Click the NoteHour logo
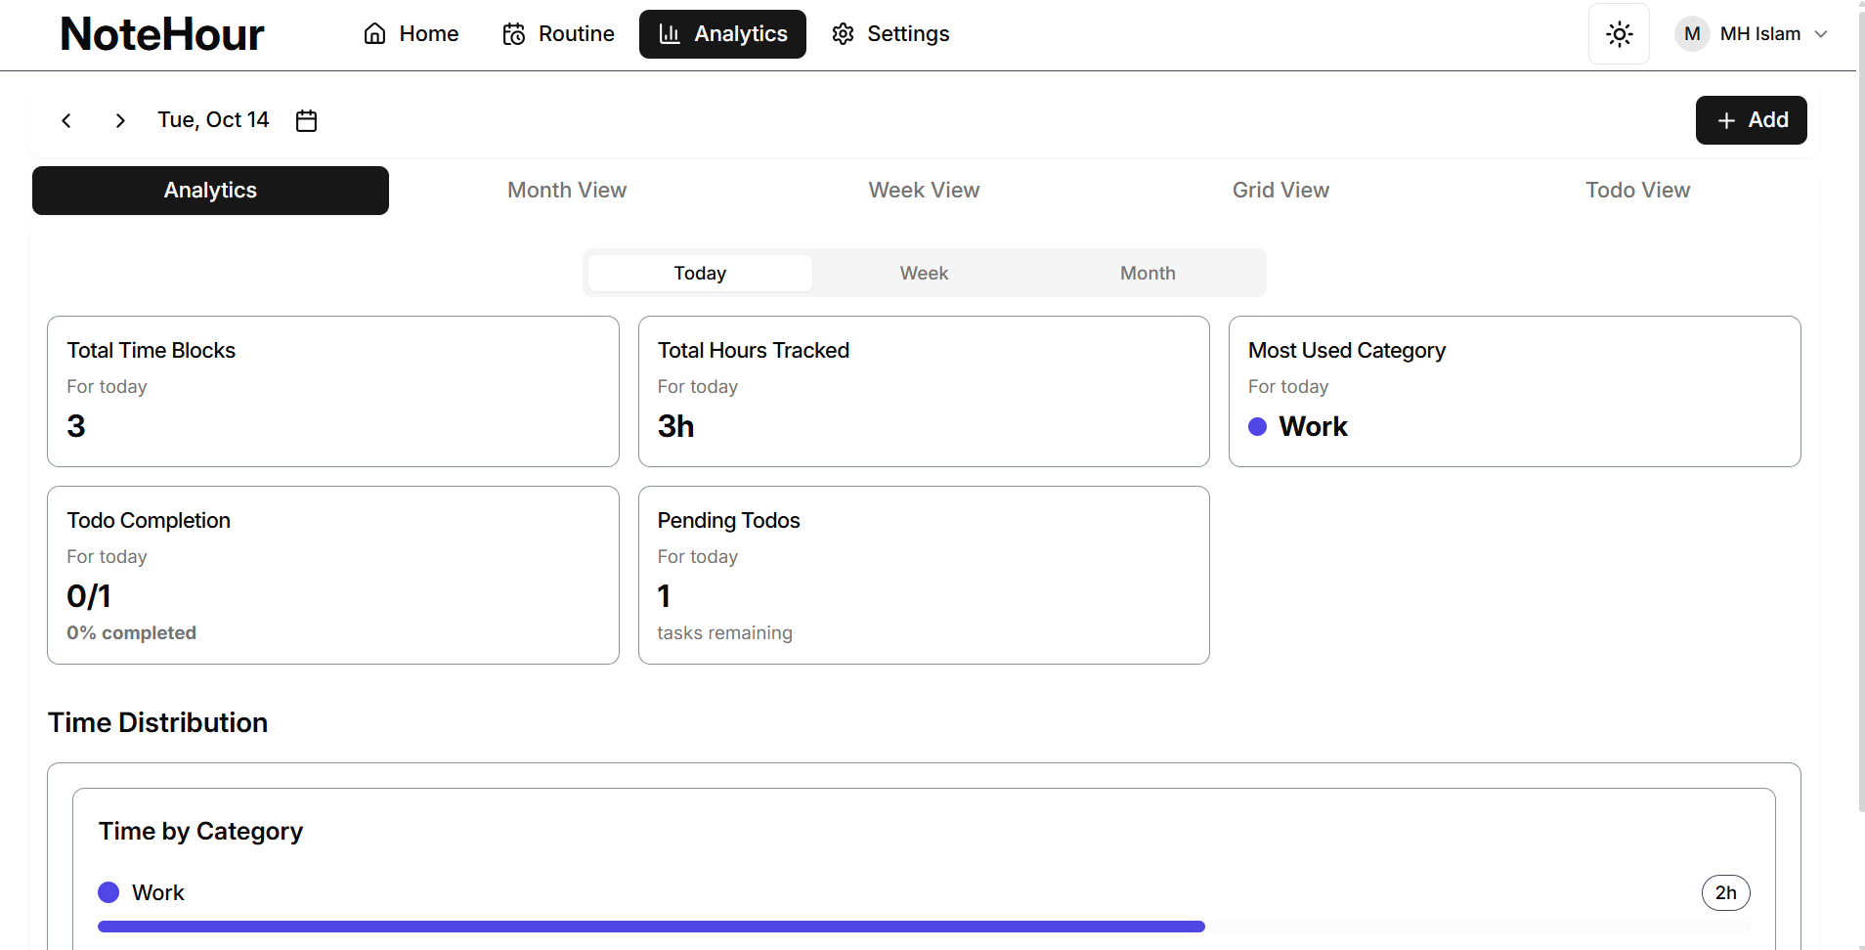The width and height of the screenshot is (1865, 950). coord(162,34)
